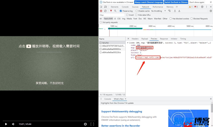Open network search with magnifier icon
213x127 pixels.
click(x=115, y=11)
